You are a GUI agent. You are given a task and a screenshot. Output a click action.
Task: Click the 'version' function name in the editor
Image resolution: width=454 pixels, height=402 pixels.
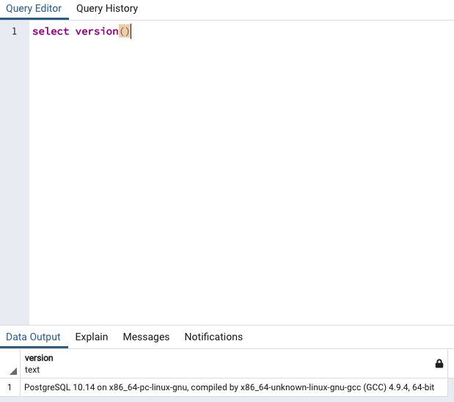pyautogui.click(x=97, y=31)
